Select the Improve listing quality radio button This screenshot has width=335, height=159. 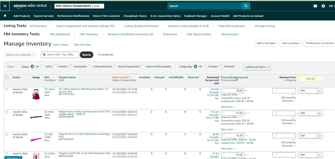point(142,67)
